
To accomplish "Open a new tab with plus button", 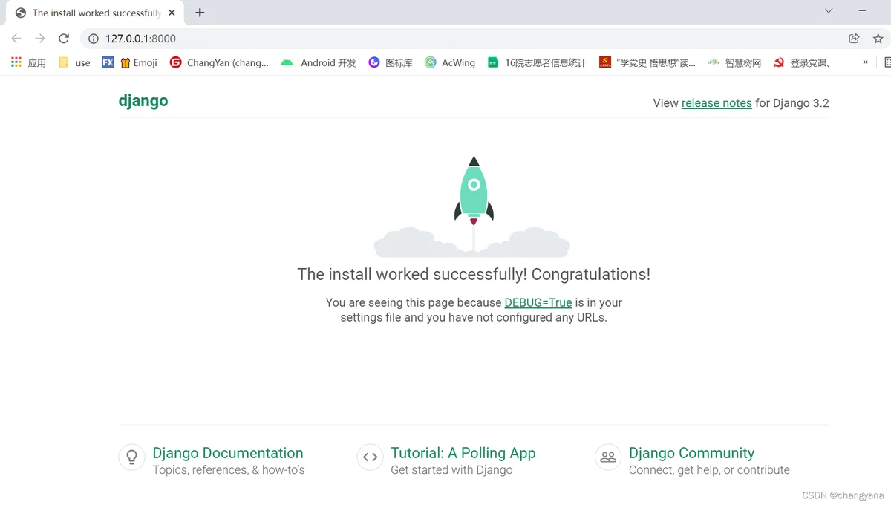I will pyautogui.click(x=200, y=13).
